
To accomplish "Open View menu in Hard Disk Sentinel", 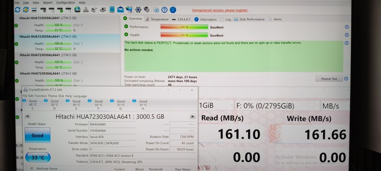I will click(x=36, y=3).
